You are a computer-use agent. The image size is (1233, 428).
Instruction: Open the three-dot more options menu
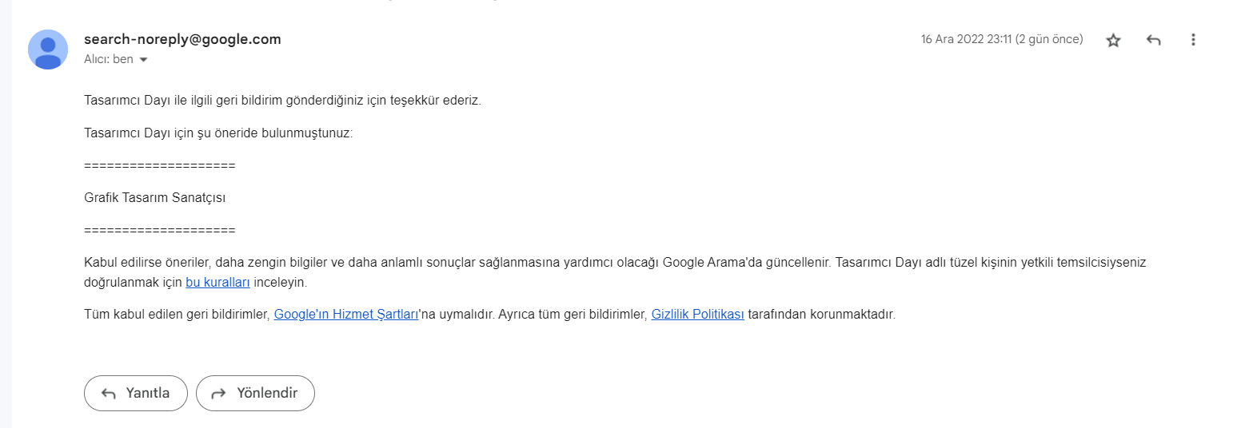(1193, 39)
